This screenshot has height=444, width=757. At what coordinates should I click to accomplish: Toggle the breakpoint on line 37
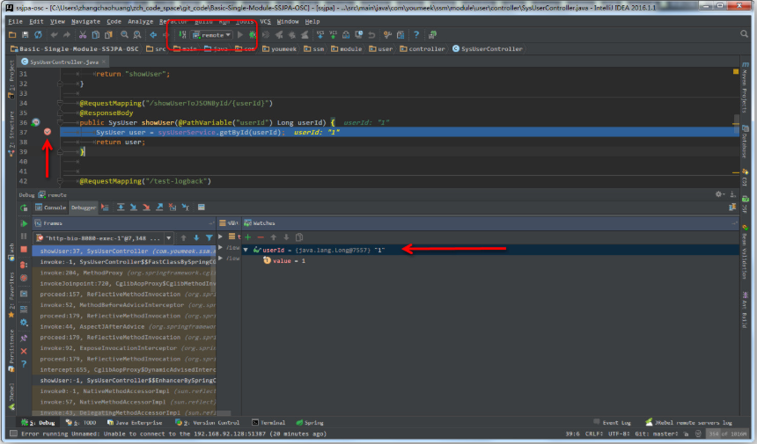point(48,132)
